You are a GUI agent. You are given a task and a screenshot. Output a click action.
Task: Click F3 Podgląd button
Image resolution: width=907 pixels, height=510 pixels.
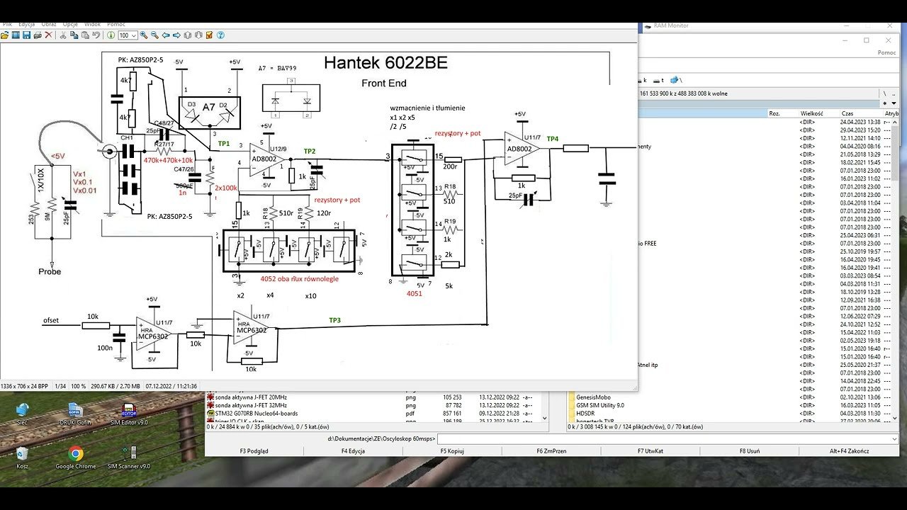tap(254, 450)
